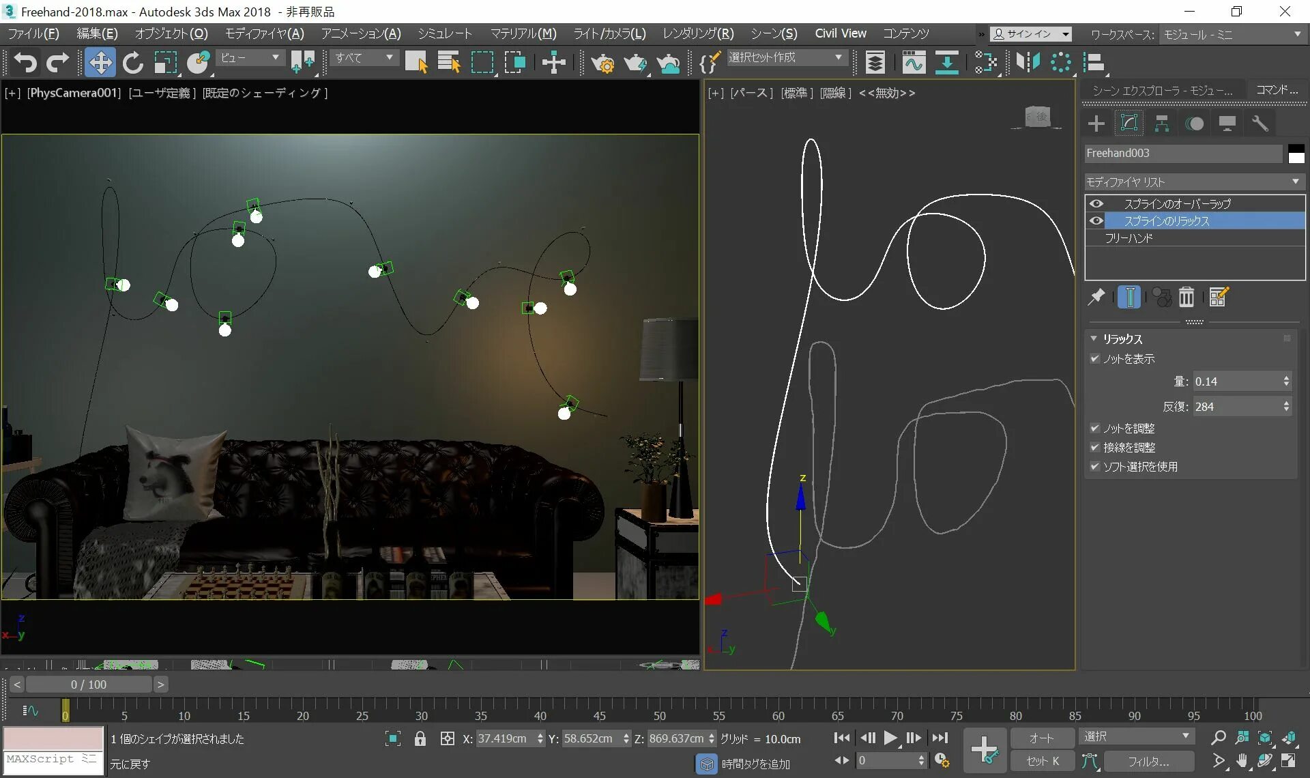Open the Layer Explorer icon
The width and height of the screenshot is (1310, 778).
coord(875,63)
